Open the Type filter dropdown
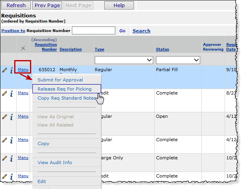The height and width of the screenshot is (189, 244). [x=124, y=60]
